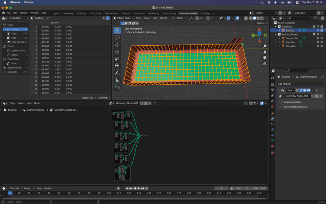
Task: Hide Corner Wall in viewport
Action: tap(318, 38)
